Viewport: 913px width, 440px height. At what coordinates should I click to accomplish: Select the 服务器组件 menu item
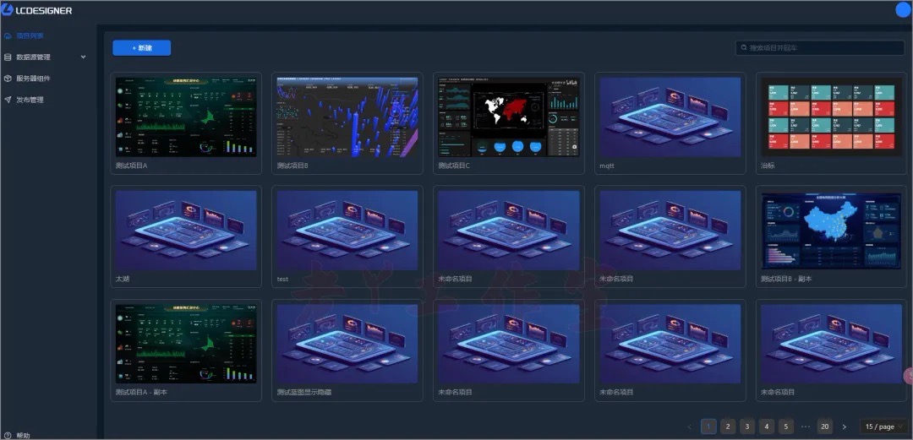33,79
